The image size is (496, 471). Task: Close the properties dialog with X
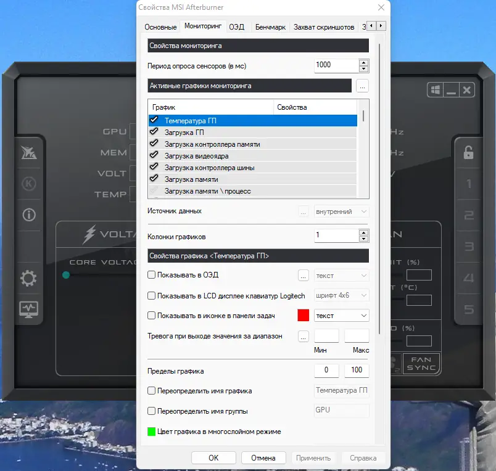pyautogui.click(x=381, y=7)
